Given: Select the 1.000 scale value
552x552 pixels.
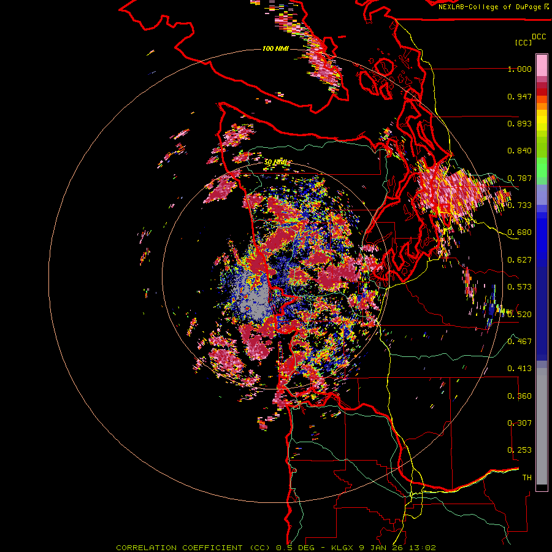Looking at the screenshot, I should [519, 69].
